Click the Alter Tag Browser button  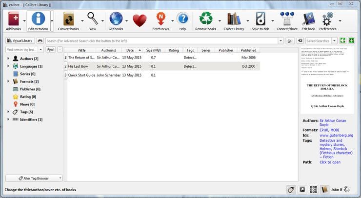(34, 178)
